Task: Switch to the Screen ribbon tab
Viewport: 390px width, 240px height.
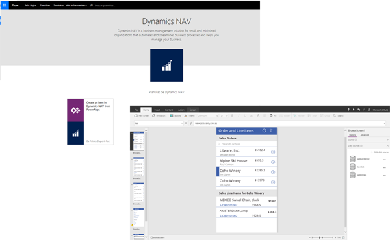Action: [x=193, y=110]
